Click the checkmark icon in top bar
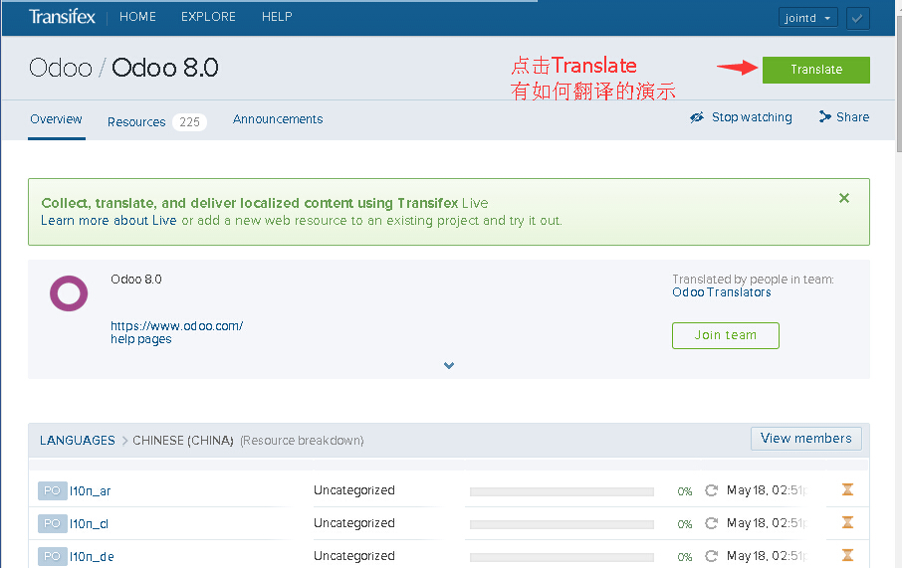This screenshot has width=902, height=568. (857, 18)
